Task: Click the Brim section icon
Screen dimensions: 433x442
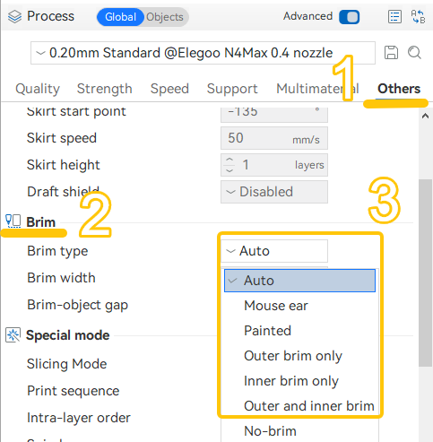Action: click(x=13, y=221)
